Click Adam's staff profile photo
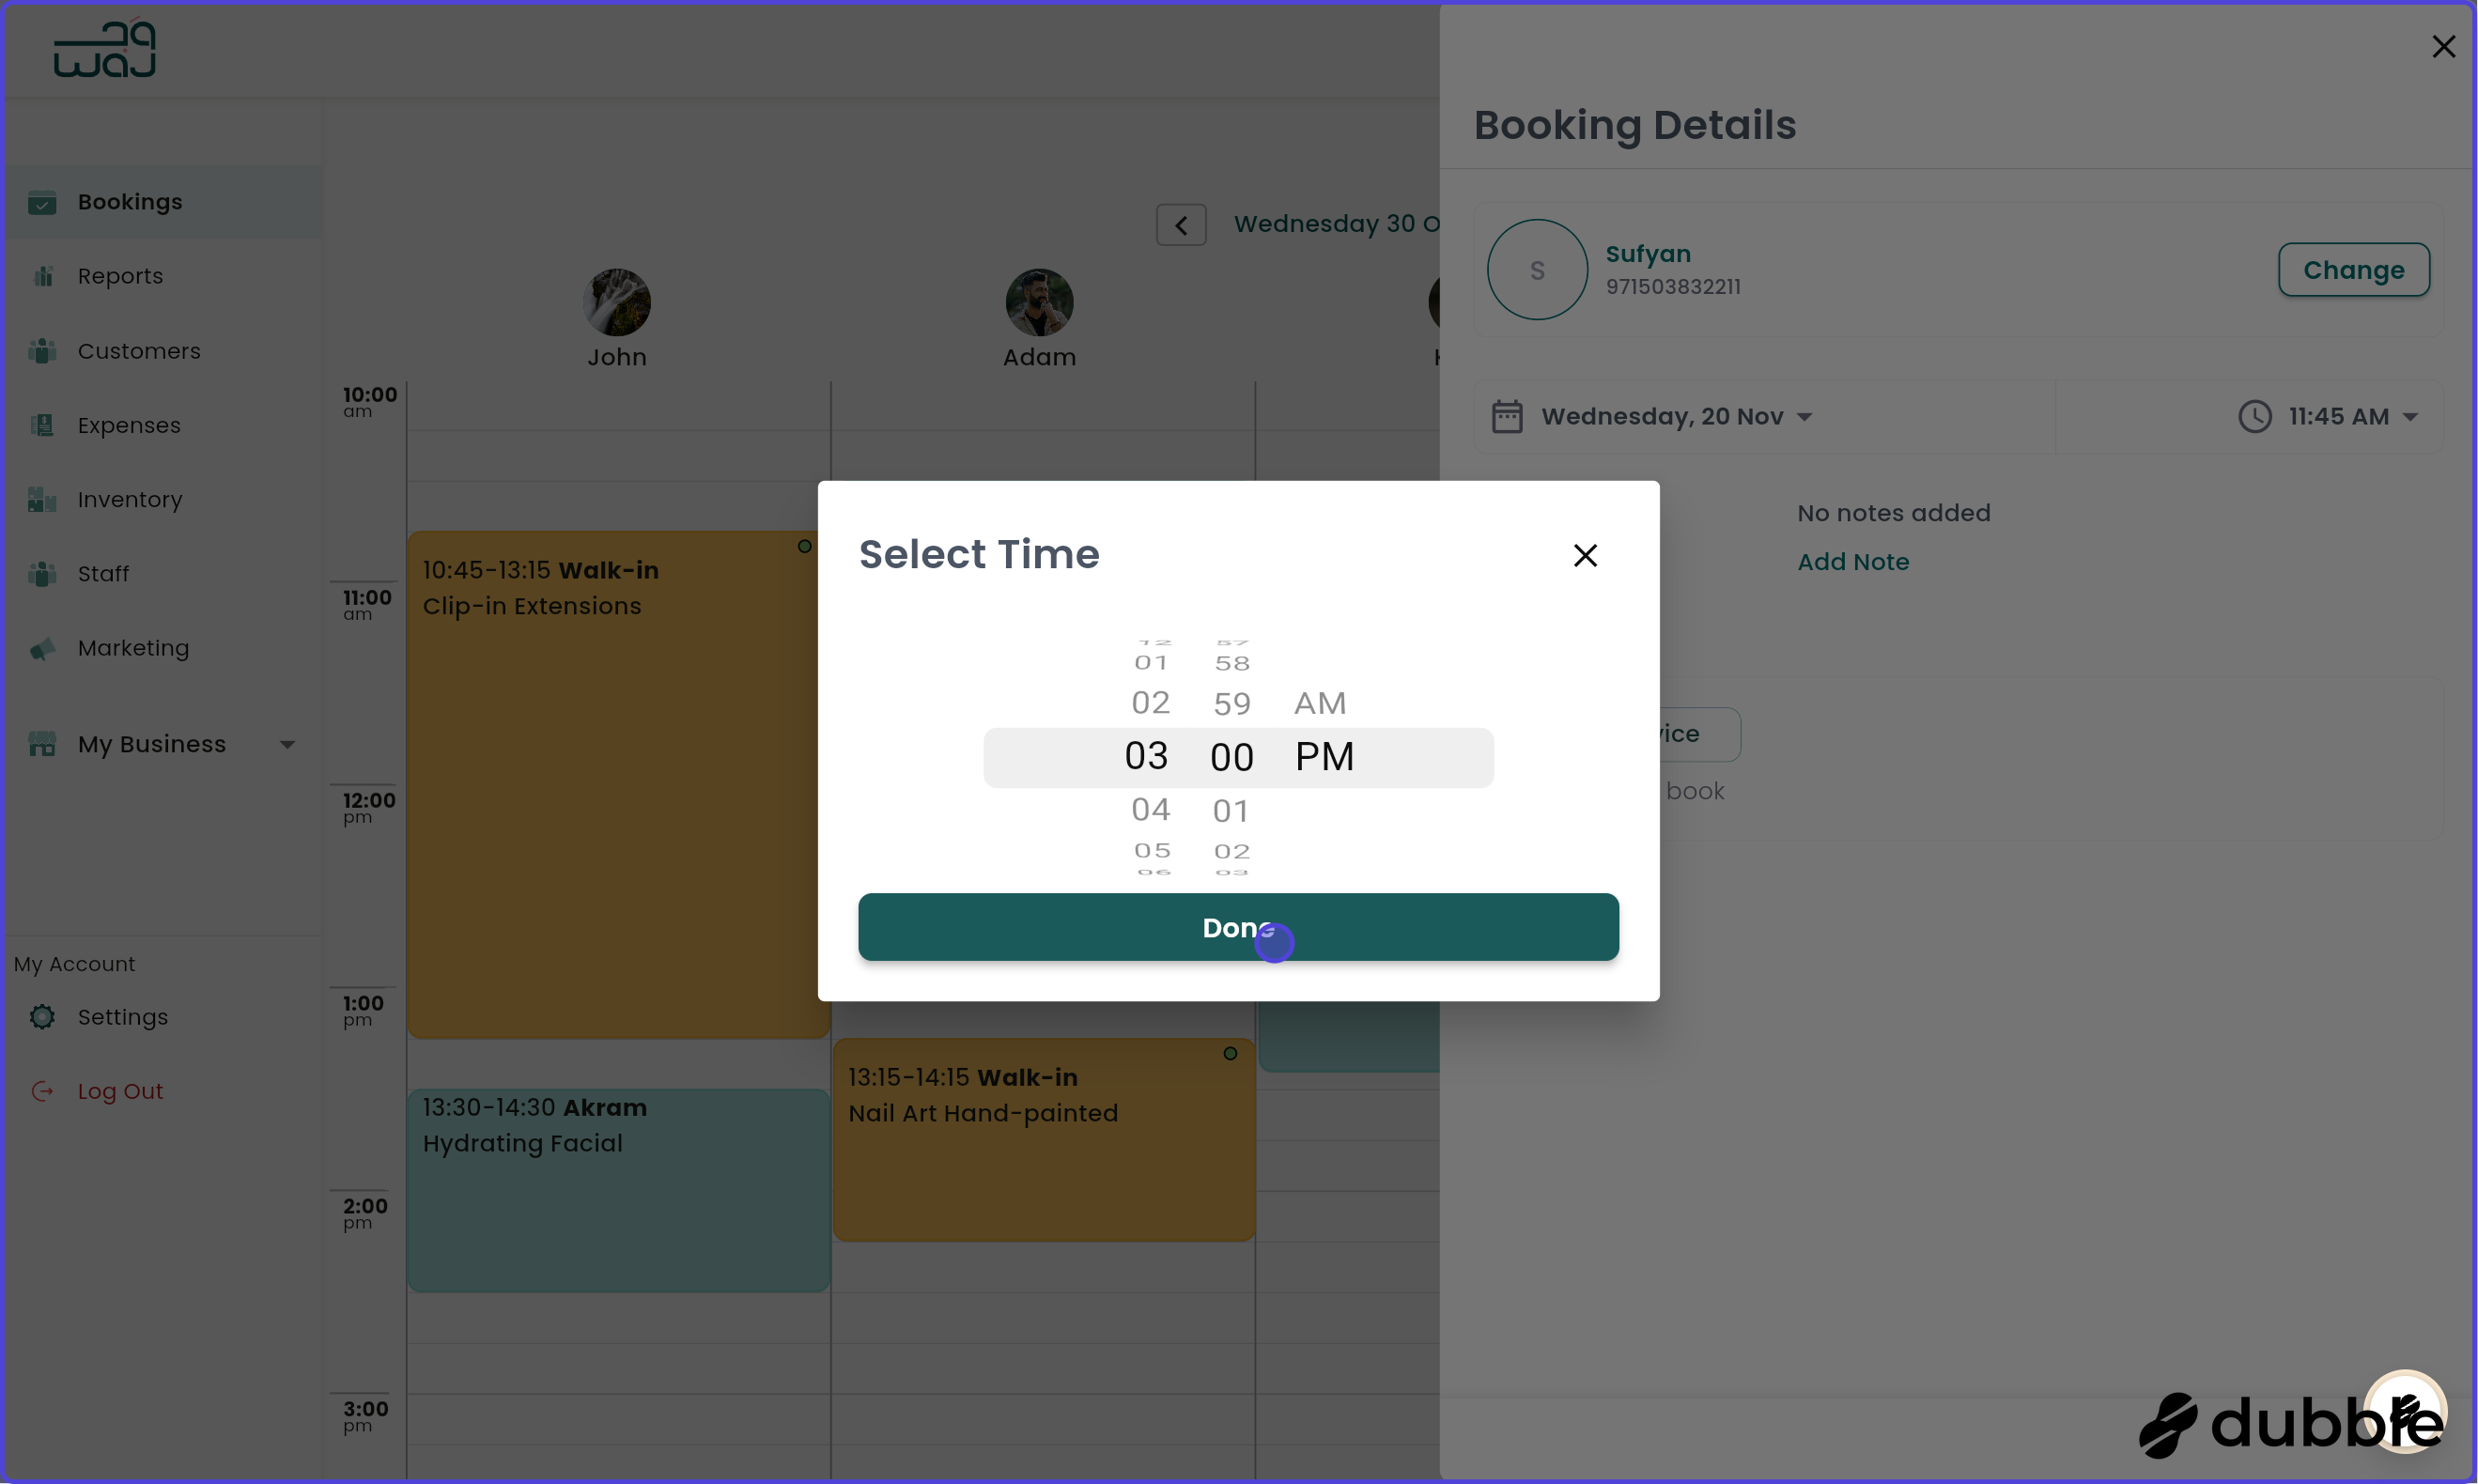The width and height of the screenshot is (2478, 1484). [x=1039, y=301]
